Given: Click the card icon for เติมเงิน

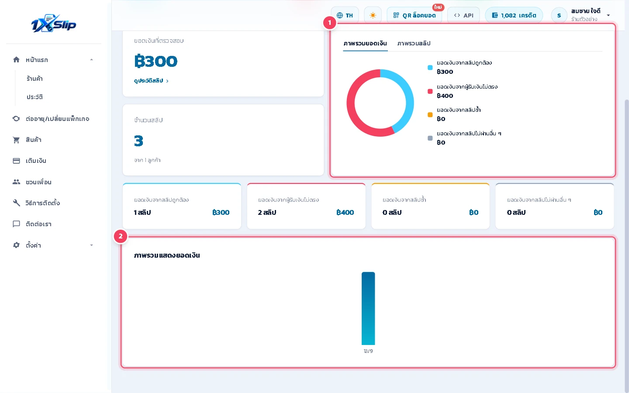Looking at the screenshot, I should 16,161.
